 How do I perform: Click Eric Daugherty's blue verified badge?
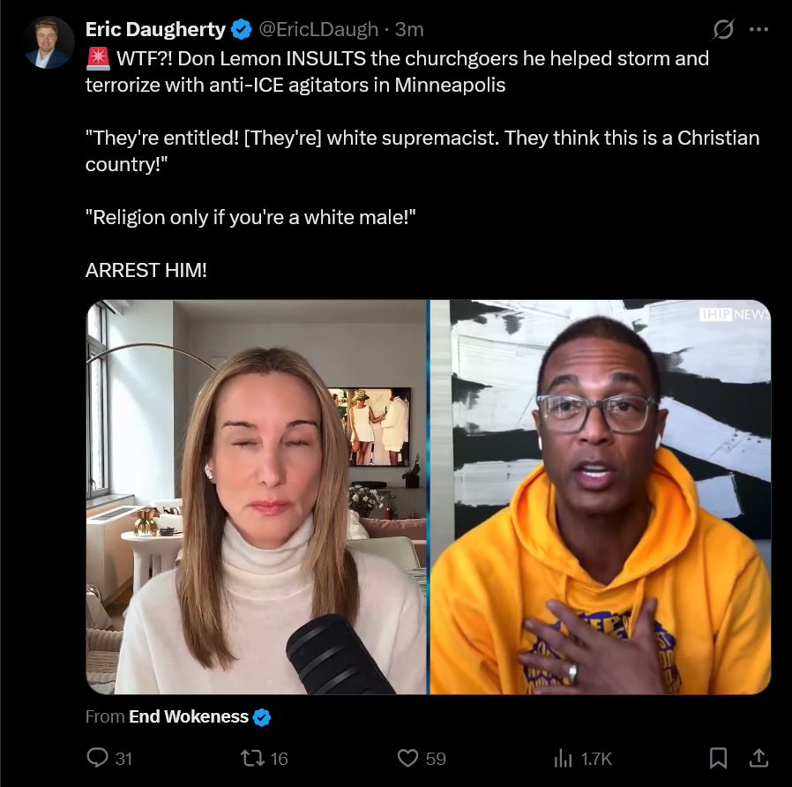click(x=242, y=29)
